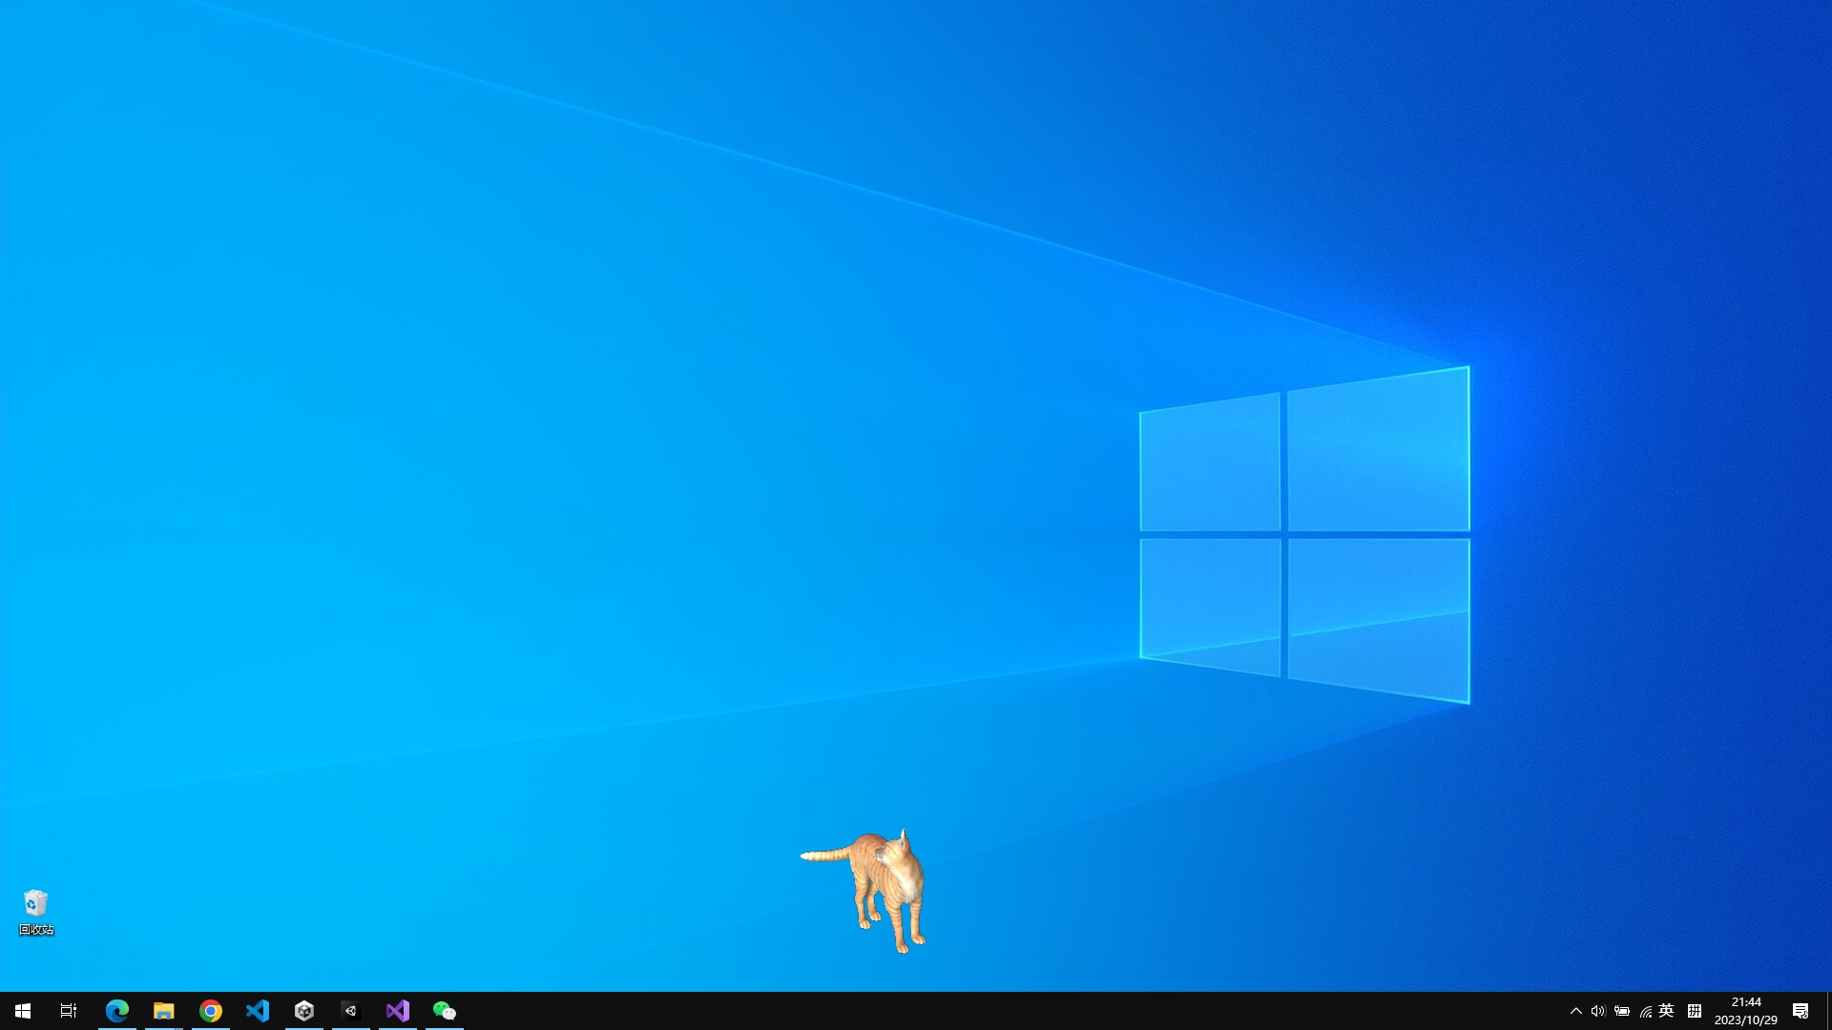This screenshot has height=1030, width=1832.
Task: Open Microsoft Edge from the taskbar
Action: click(117, 1010)
